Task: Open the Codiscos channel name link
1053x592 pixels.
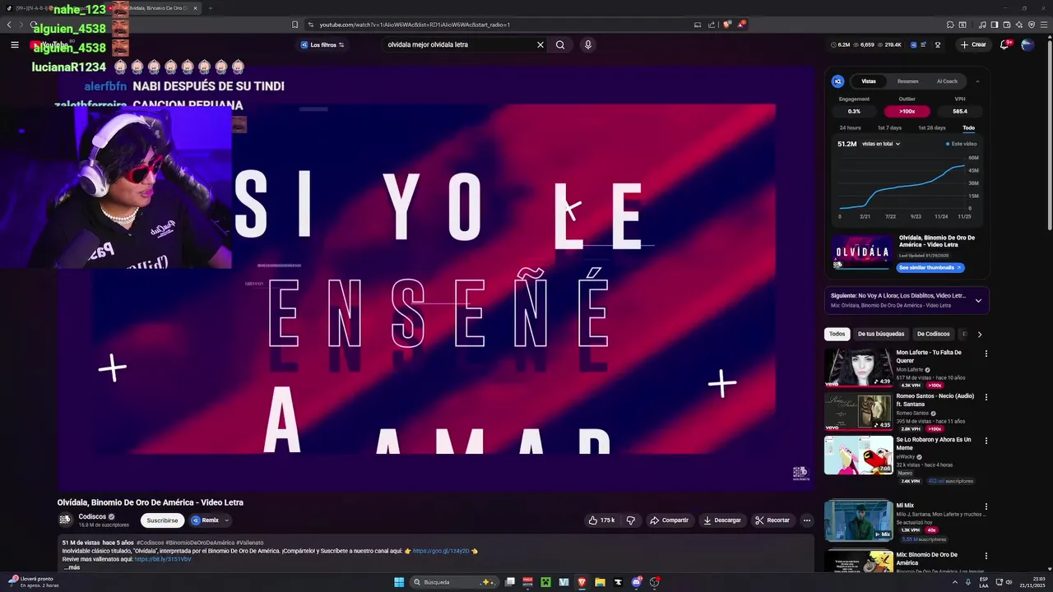Action: click(92, 516)
